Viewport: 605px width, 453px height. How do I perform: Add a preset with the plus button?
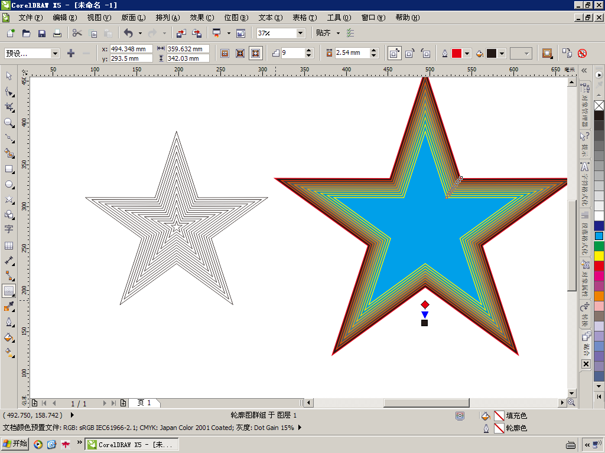click(71, 53)
